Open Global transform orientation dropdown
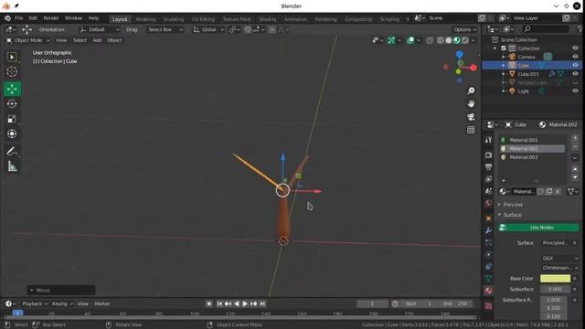Image resolution: width=585 pixels, height=329 pixels. (208, 29)
